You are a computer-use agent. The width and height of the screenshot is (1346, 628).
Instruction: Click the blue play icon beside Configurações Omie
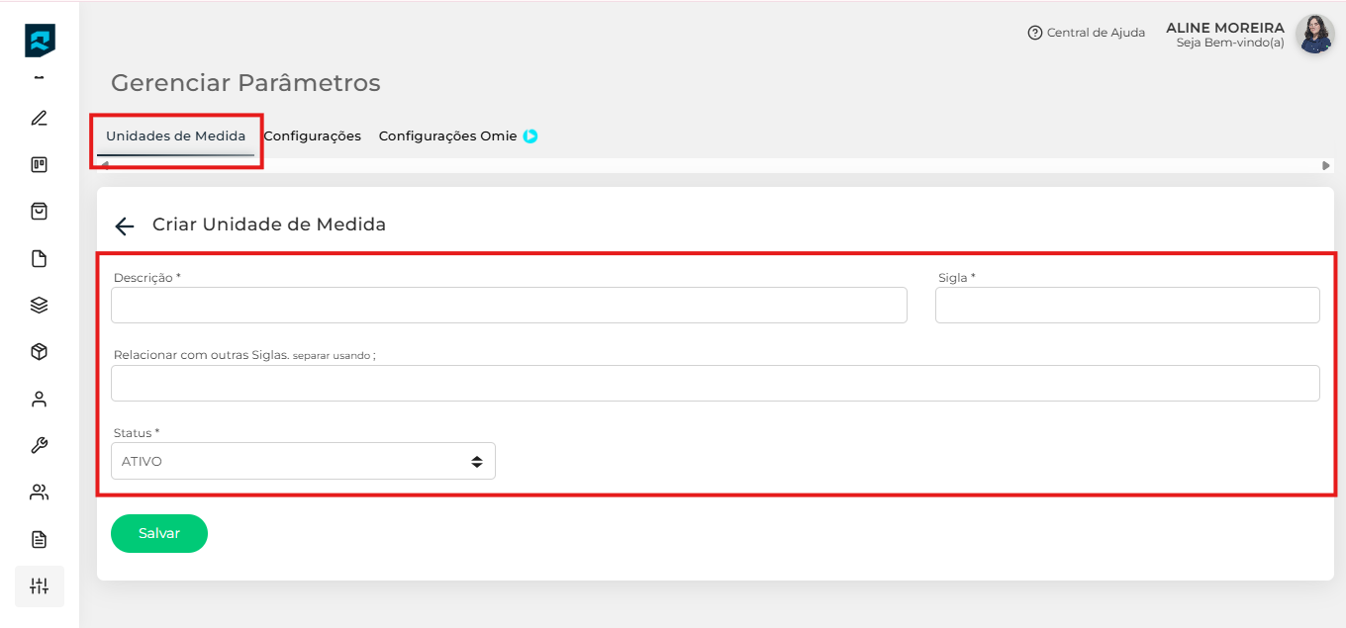[x=530, y=136]
